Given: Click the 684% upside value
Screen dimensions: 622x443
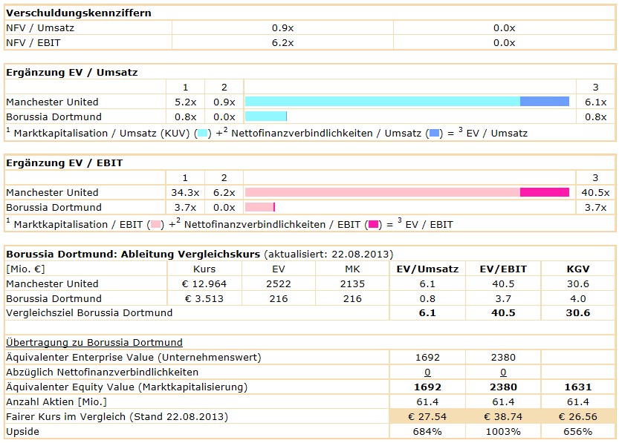Looking at the screenshot, I should (427, 432).
